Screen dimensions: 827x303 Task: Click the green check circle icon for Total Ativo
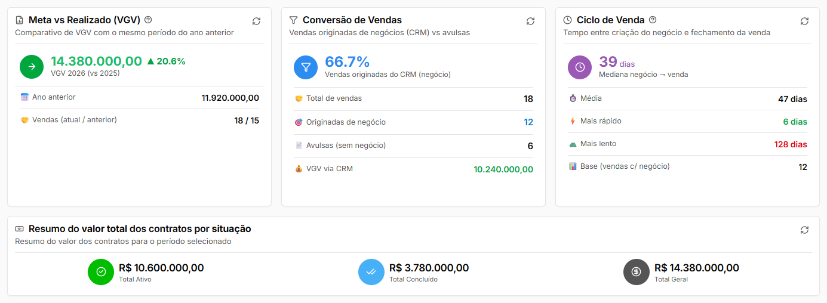[x=100, y=272]
